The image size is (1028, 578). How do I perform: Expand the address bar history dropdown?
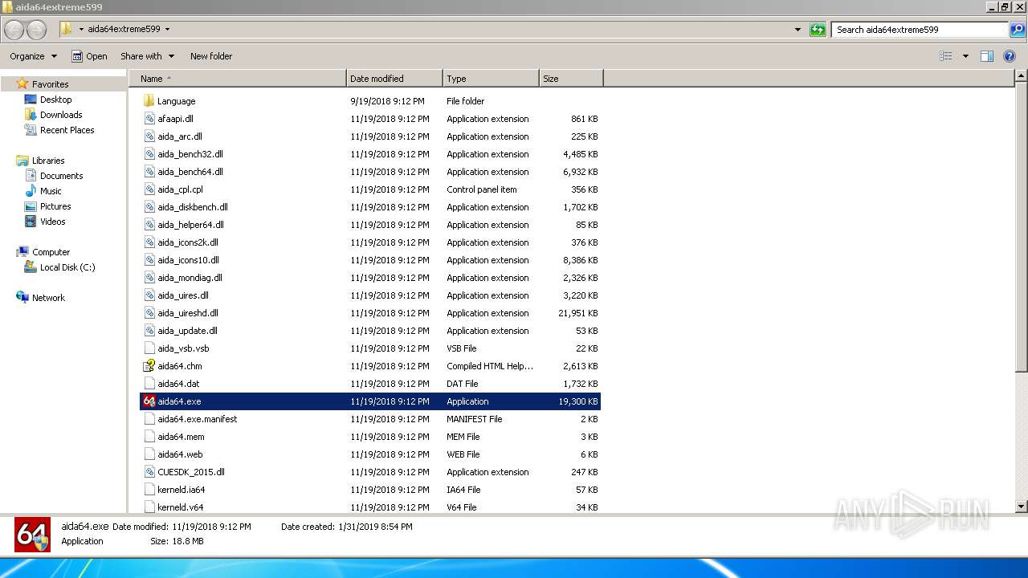point(798,30)
